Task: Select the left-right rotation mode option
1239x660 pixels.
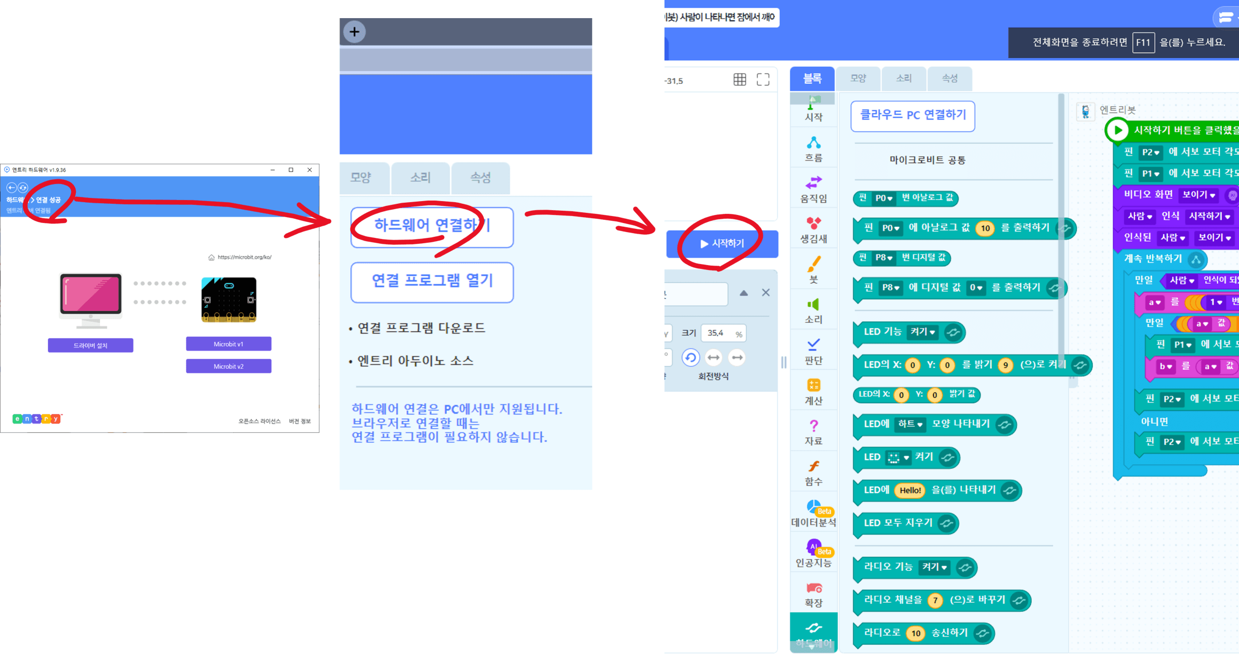Action: 714,357
